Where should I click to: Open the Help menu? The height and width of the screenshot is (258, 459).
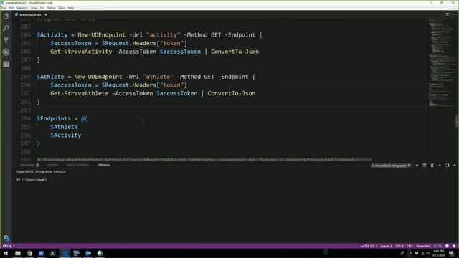pyautogui.click(x=71, y=8)
